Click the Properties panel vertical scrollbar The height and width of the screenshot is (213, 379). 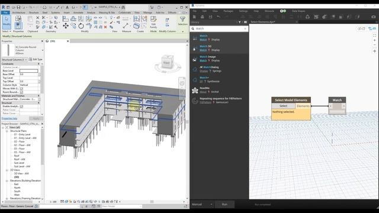pyautogui.click(x=42, y=79)
